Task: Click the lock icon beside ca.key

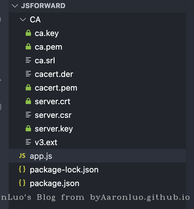Action: pyautogui.click(x=28, y=33)
